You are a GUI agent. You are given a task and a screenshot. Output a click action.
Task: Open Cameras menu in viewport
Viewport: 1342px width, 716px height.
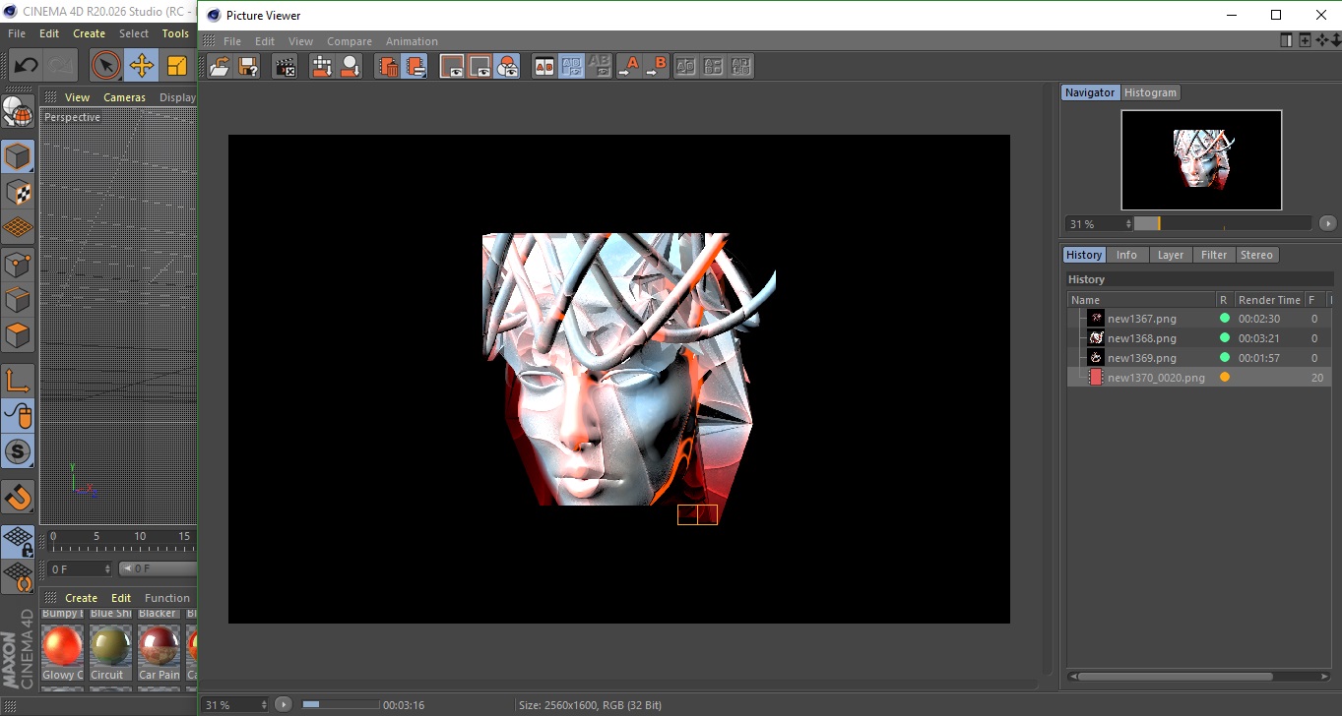click(124, 97)
